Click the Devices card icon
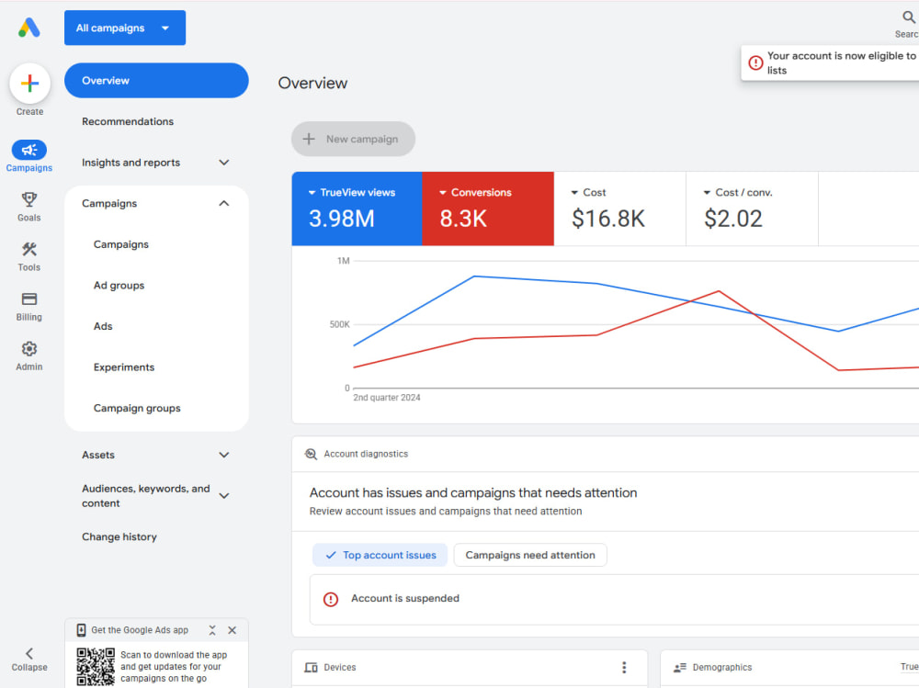This screenshot has height=688, width=919. pyautogui.click(x=311, y=667)
